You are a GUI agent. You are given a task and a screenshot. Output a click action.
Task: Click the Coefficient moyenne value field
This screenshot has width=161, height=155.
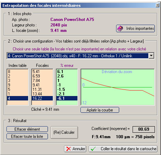coord(144,129)
